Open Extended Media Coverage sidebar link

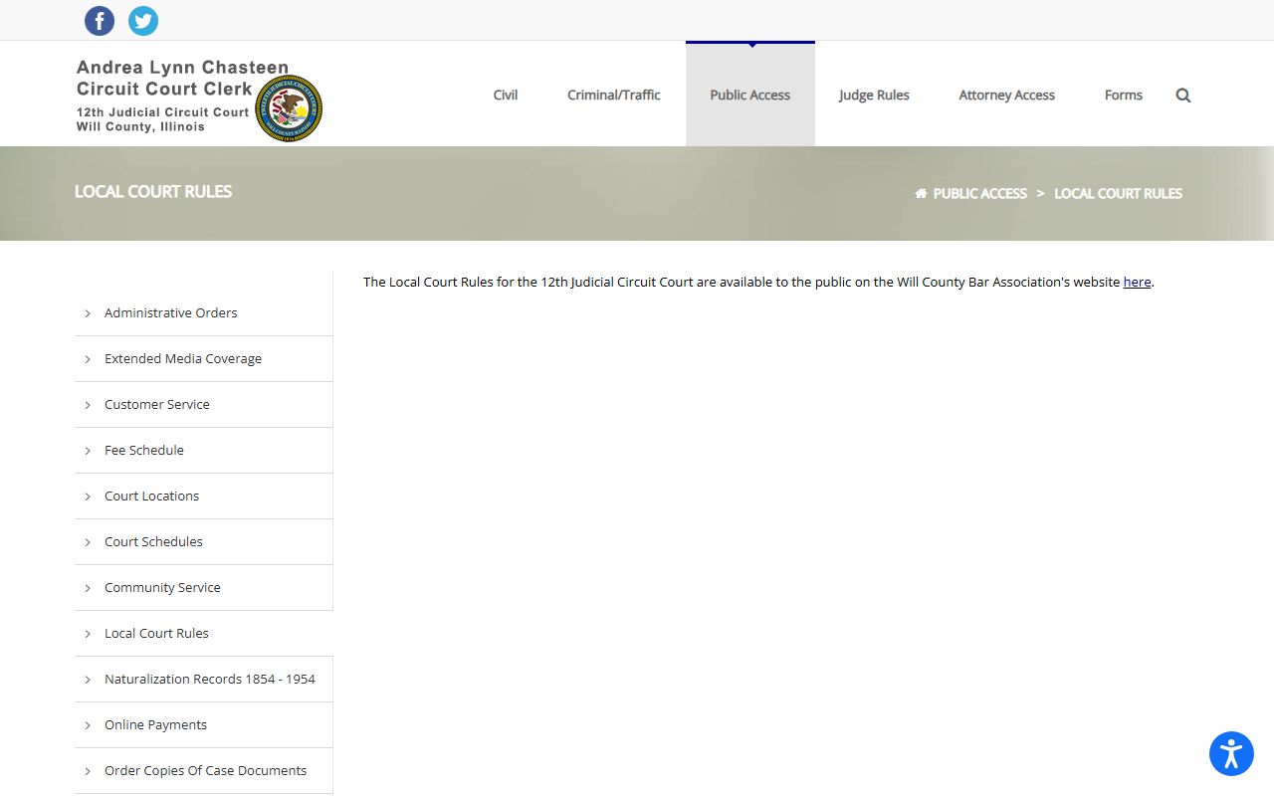tap(183, 358)
